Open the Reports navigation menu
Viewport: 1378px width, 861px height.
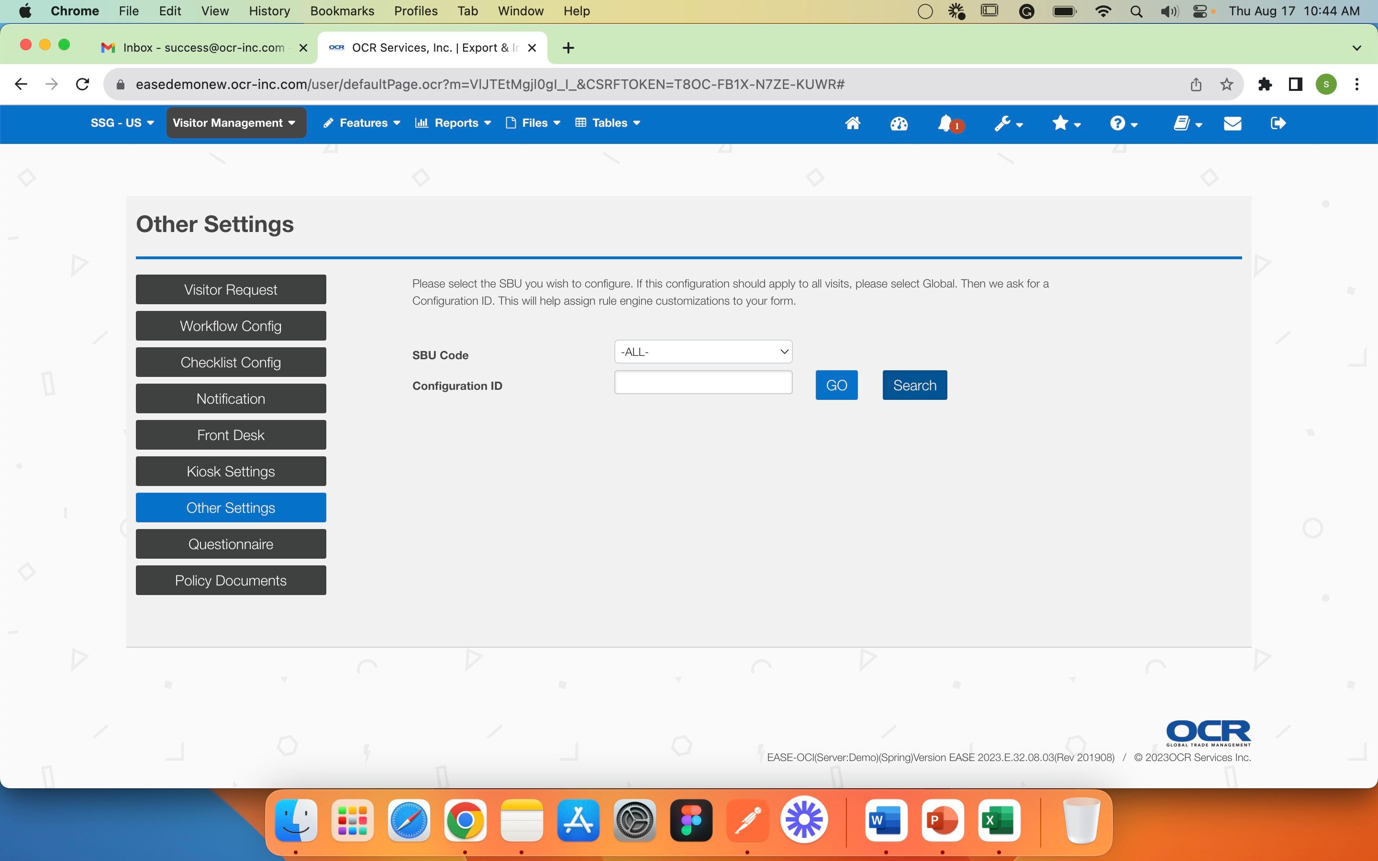click(x=453, y=123)
